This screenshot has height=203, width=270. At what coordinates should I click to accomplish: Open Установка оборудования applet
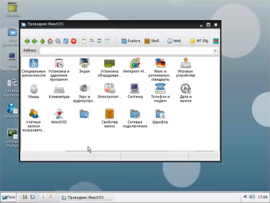109,68
